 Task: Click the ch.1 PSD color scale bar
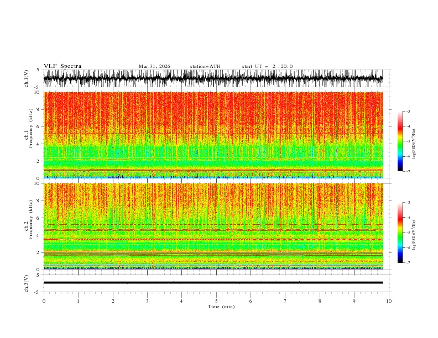coord(400,141)
